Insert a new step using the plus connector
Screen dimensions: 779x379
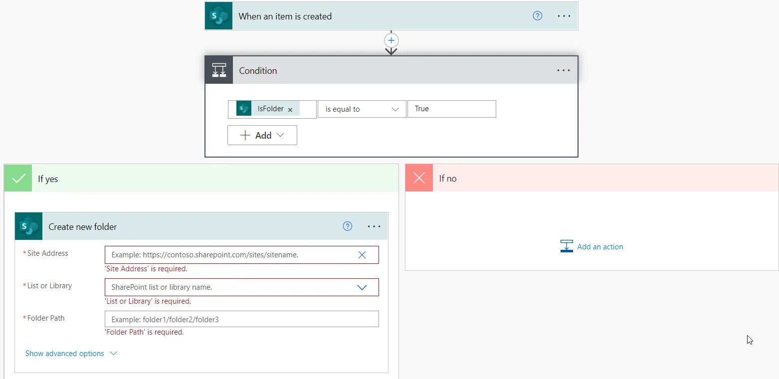[x=391, y=40]
